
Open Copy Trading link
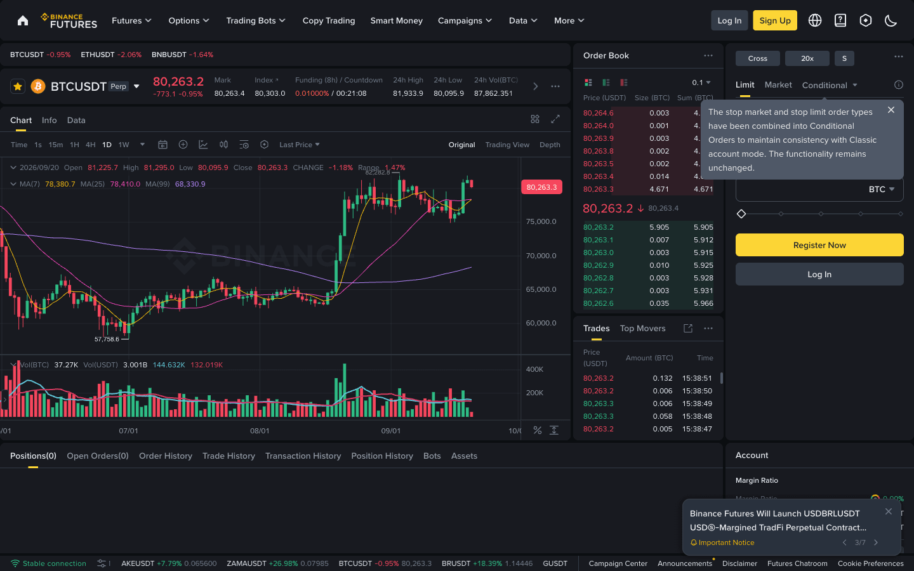click(x=329, y=20)
